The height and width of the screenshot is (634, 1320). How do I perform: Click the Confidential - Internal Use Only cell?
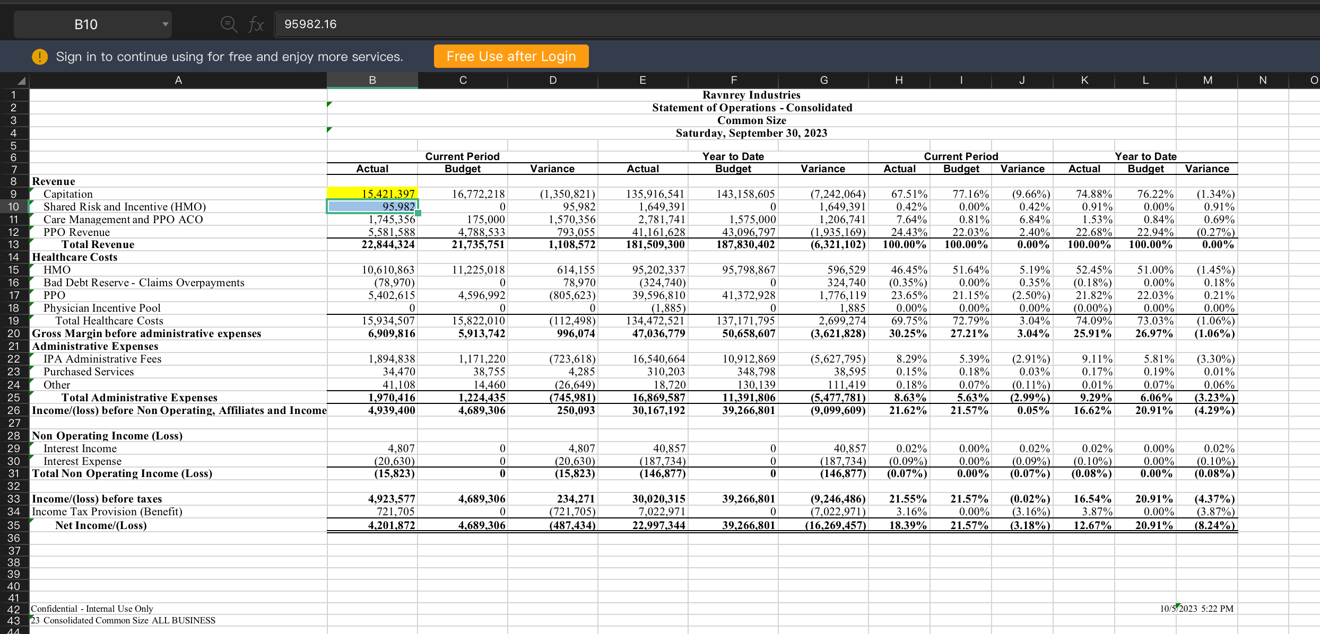[92, 609]
